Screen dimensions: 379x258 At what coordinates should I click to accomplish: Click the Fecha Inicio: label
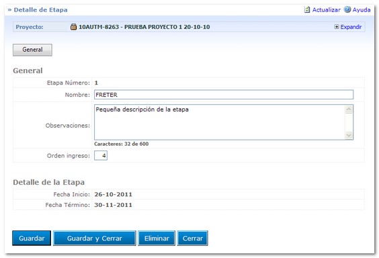71,194
